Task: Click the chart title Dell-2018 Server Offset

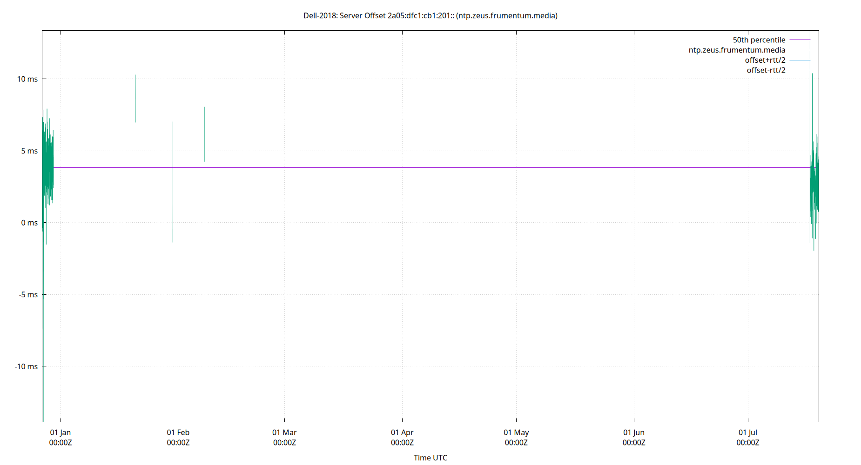Action: click(x=430, y=15)
